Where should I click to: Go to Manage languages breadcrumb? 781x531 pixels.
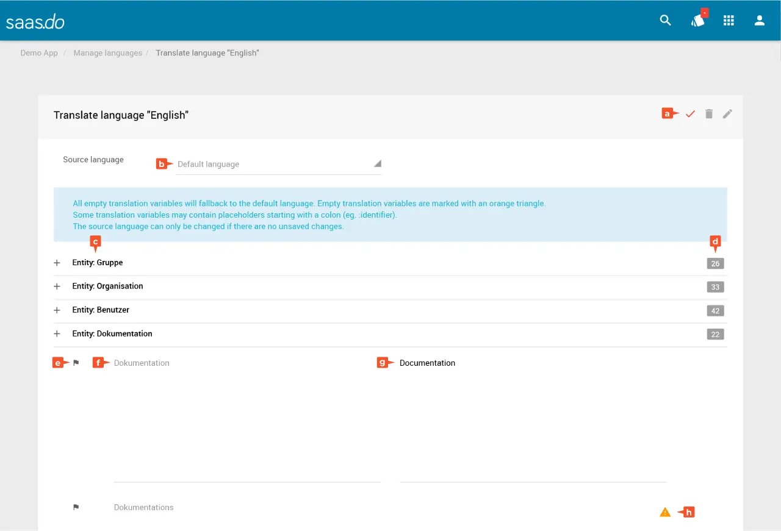[x=107, y=53]
